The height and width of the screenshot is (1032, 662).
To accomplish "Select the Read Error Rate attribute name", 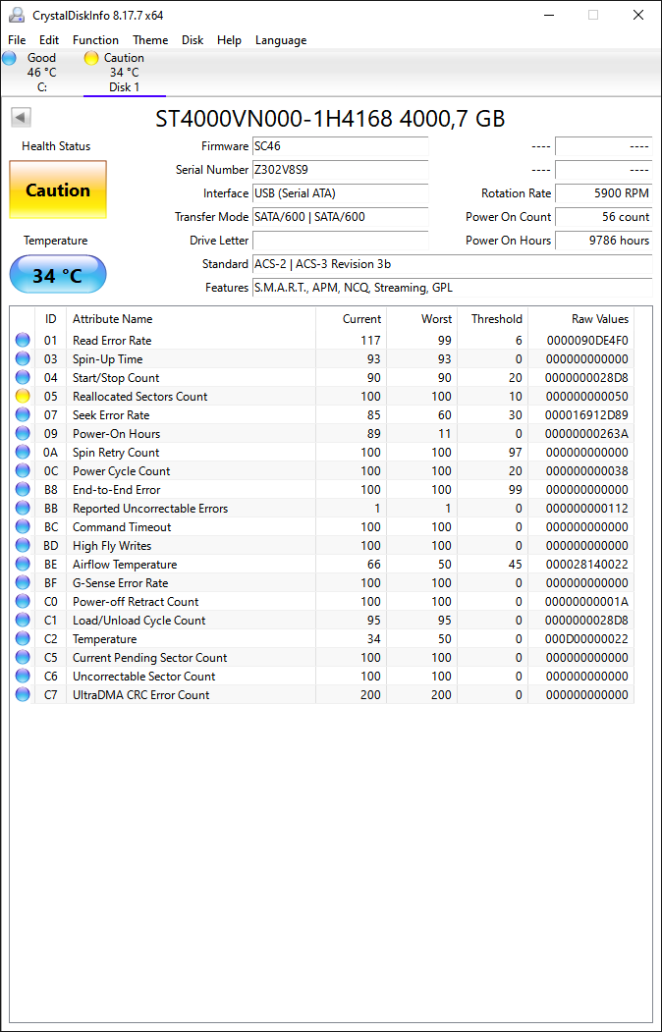I will click(x=112, y=341).
